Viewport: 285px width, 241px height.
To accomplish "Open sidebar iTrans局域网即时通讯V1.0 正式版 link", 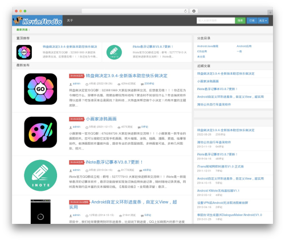I will [x=221, y=166].
